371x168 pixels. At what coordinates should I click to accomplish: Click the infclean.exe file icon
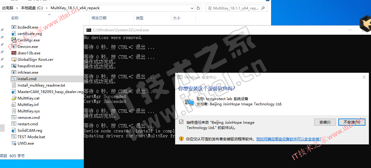point(14,72)
